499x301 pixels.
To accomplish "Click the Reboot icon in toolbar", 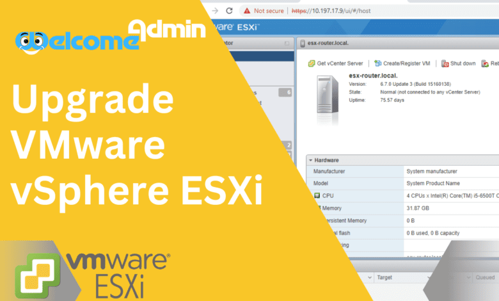I will (485, 63).
